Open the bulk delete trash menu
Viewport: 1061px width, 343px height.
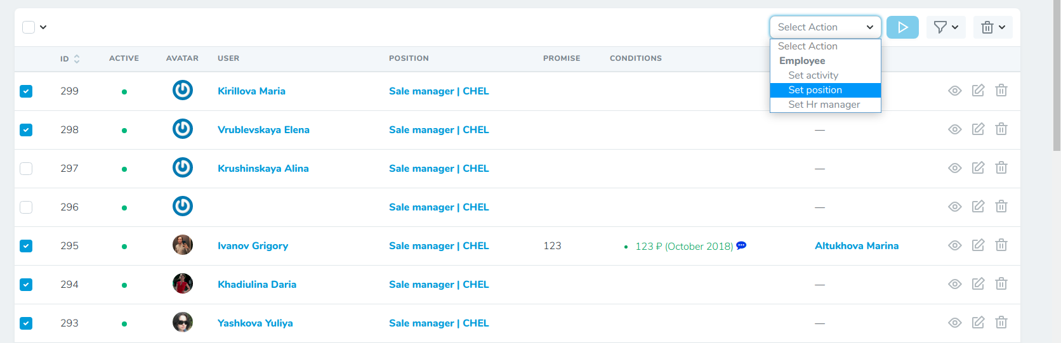(x=992, y=27)
